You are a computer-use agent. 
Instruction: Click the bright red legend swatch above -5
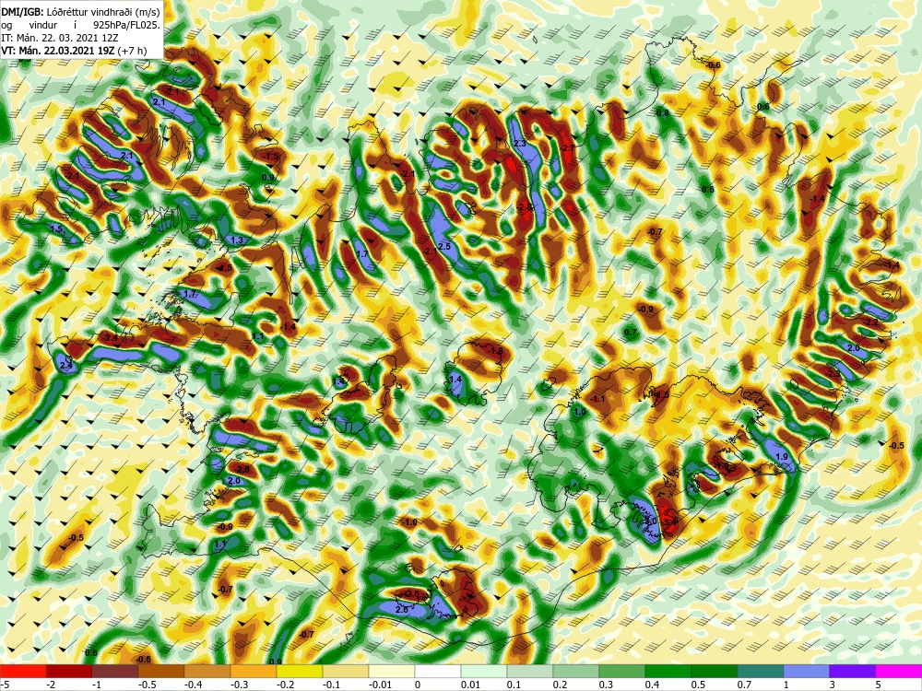coord(23,671)
